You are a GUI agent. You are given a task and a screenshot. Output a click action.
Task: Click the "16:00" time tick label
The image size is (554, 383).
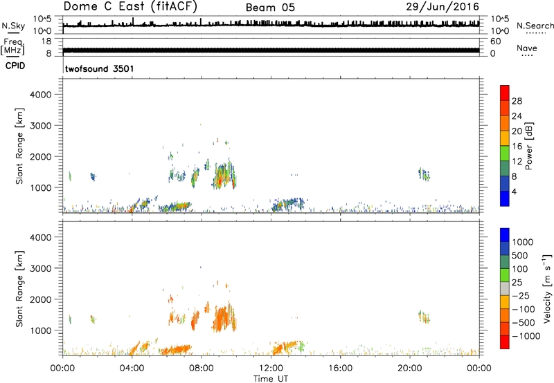(x=340, y=368)
